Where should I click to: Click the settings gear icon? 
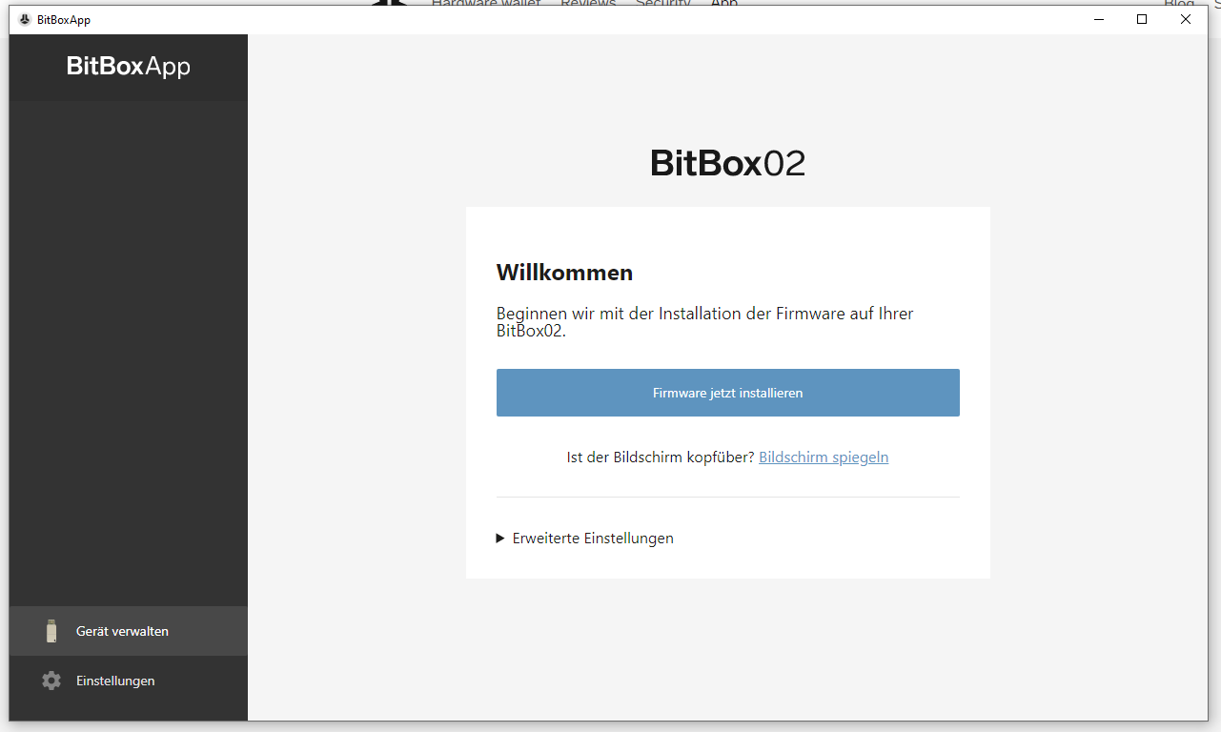[51, 681]
